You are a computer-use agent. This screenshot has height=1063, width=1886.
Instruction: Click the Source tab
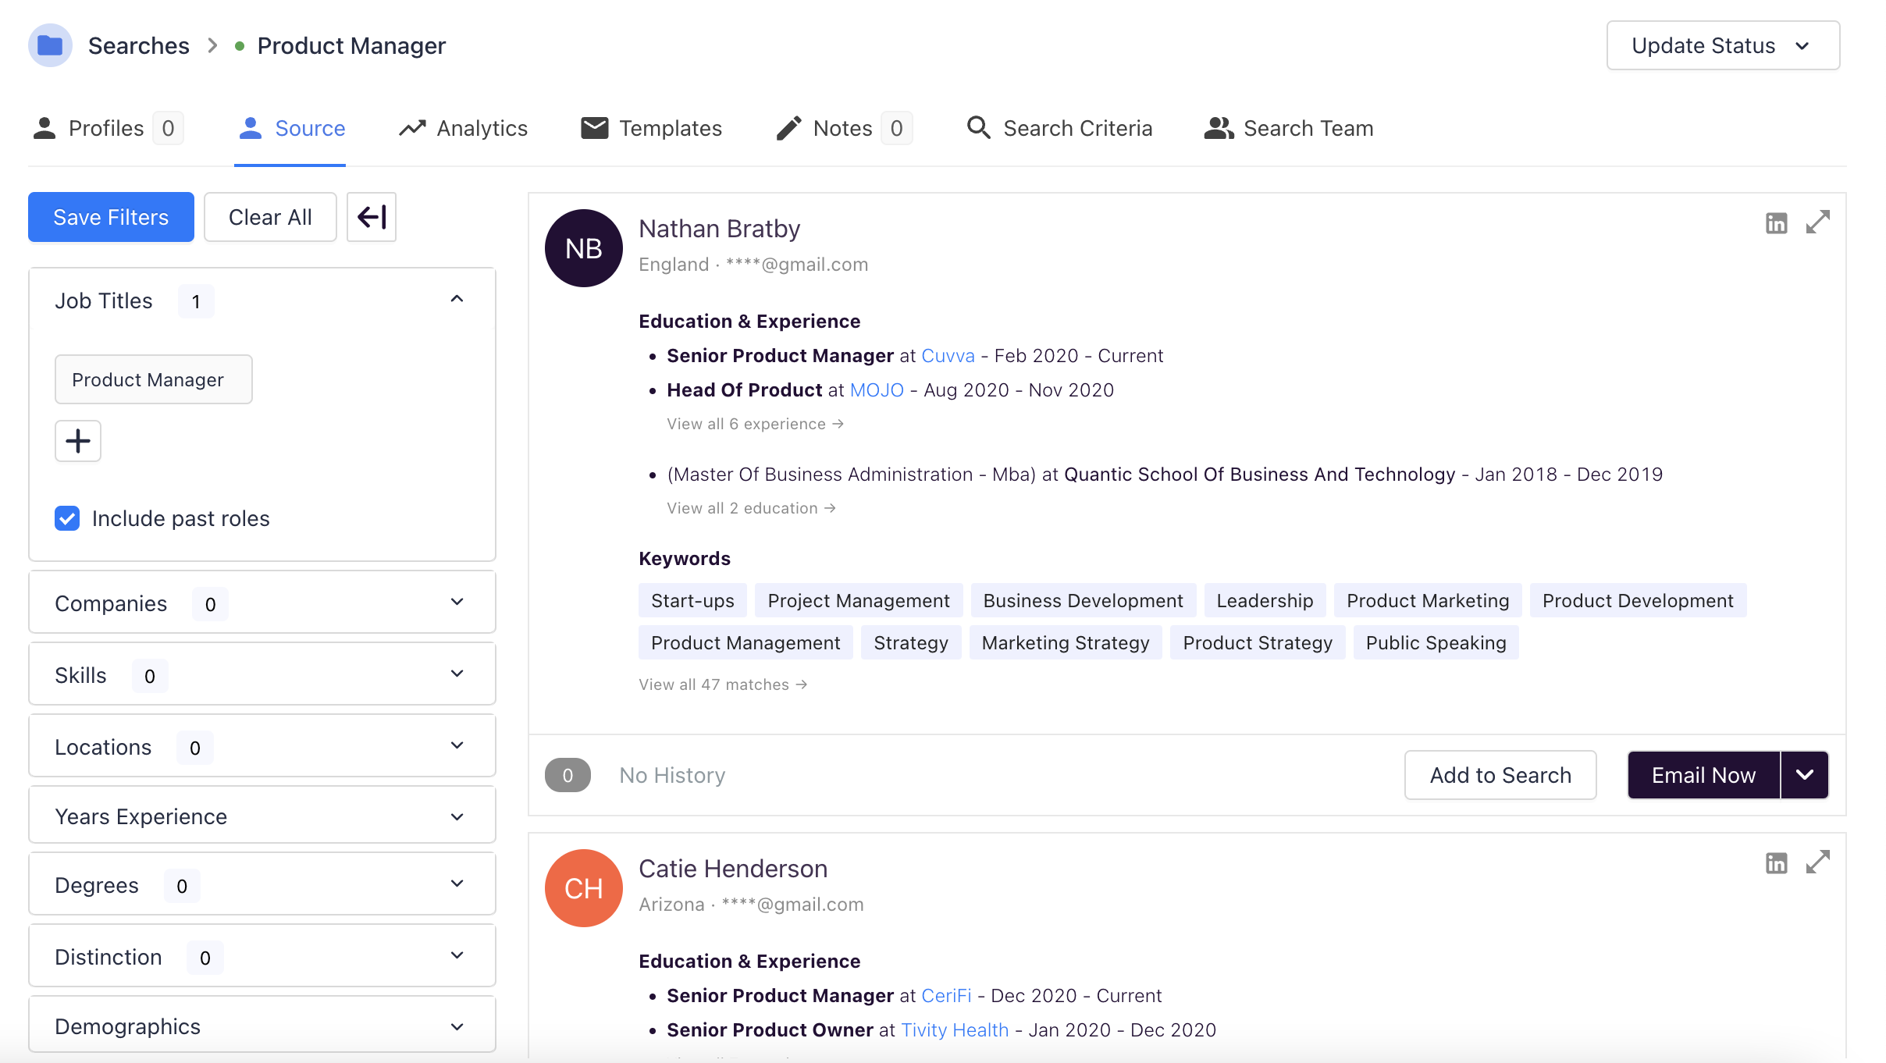pos(291,128)
